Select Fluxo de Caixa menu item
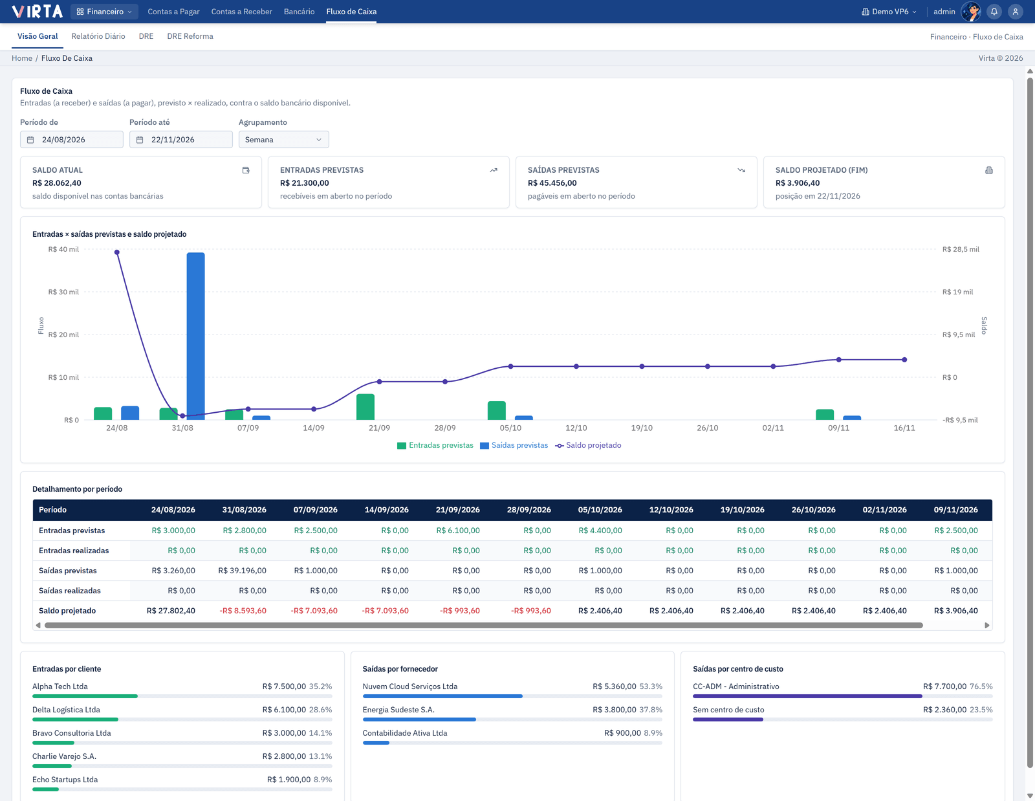This screenshot has height=801, width=1035. pyautogui.click(x=351, y=12)
